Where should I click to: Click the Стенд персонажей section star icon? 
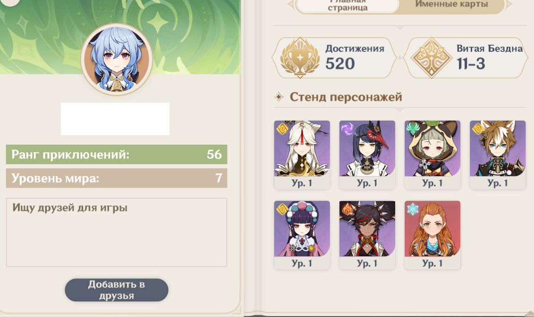pos(279,97)
